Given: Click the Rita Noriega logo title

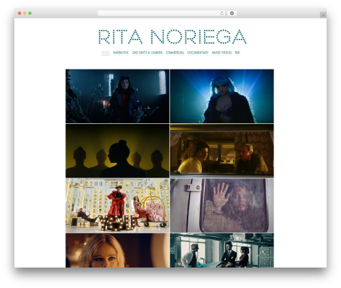Looking at the screenshot, I should pos(173,37).
